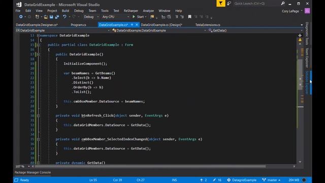325x183 pixels.
Task: Collapse the cmbBoxMember_SelectedIndexChanged method region
Action: pos(39,139)
